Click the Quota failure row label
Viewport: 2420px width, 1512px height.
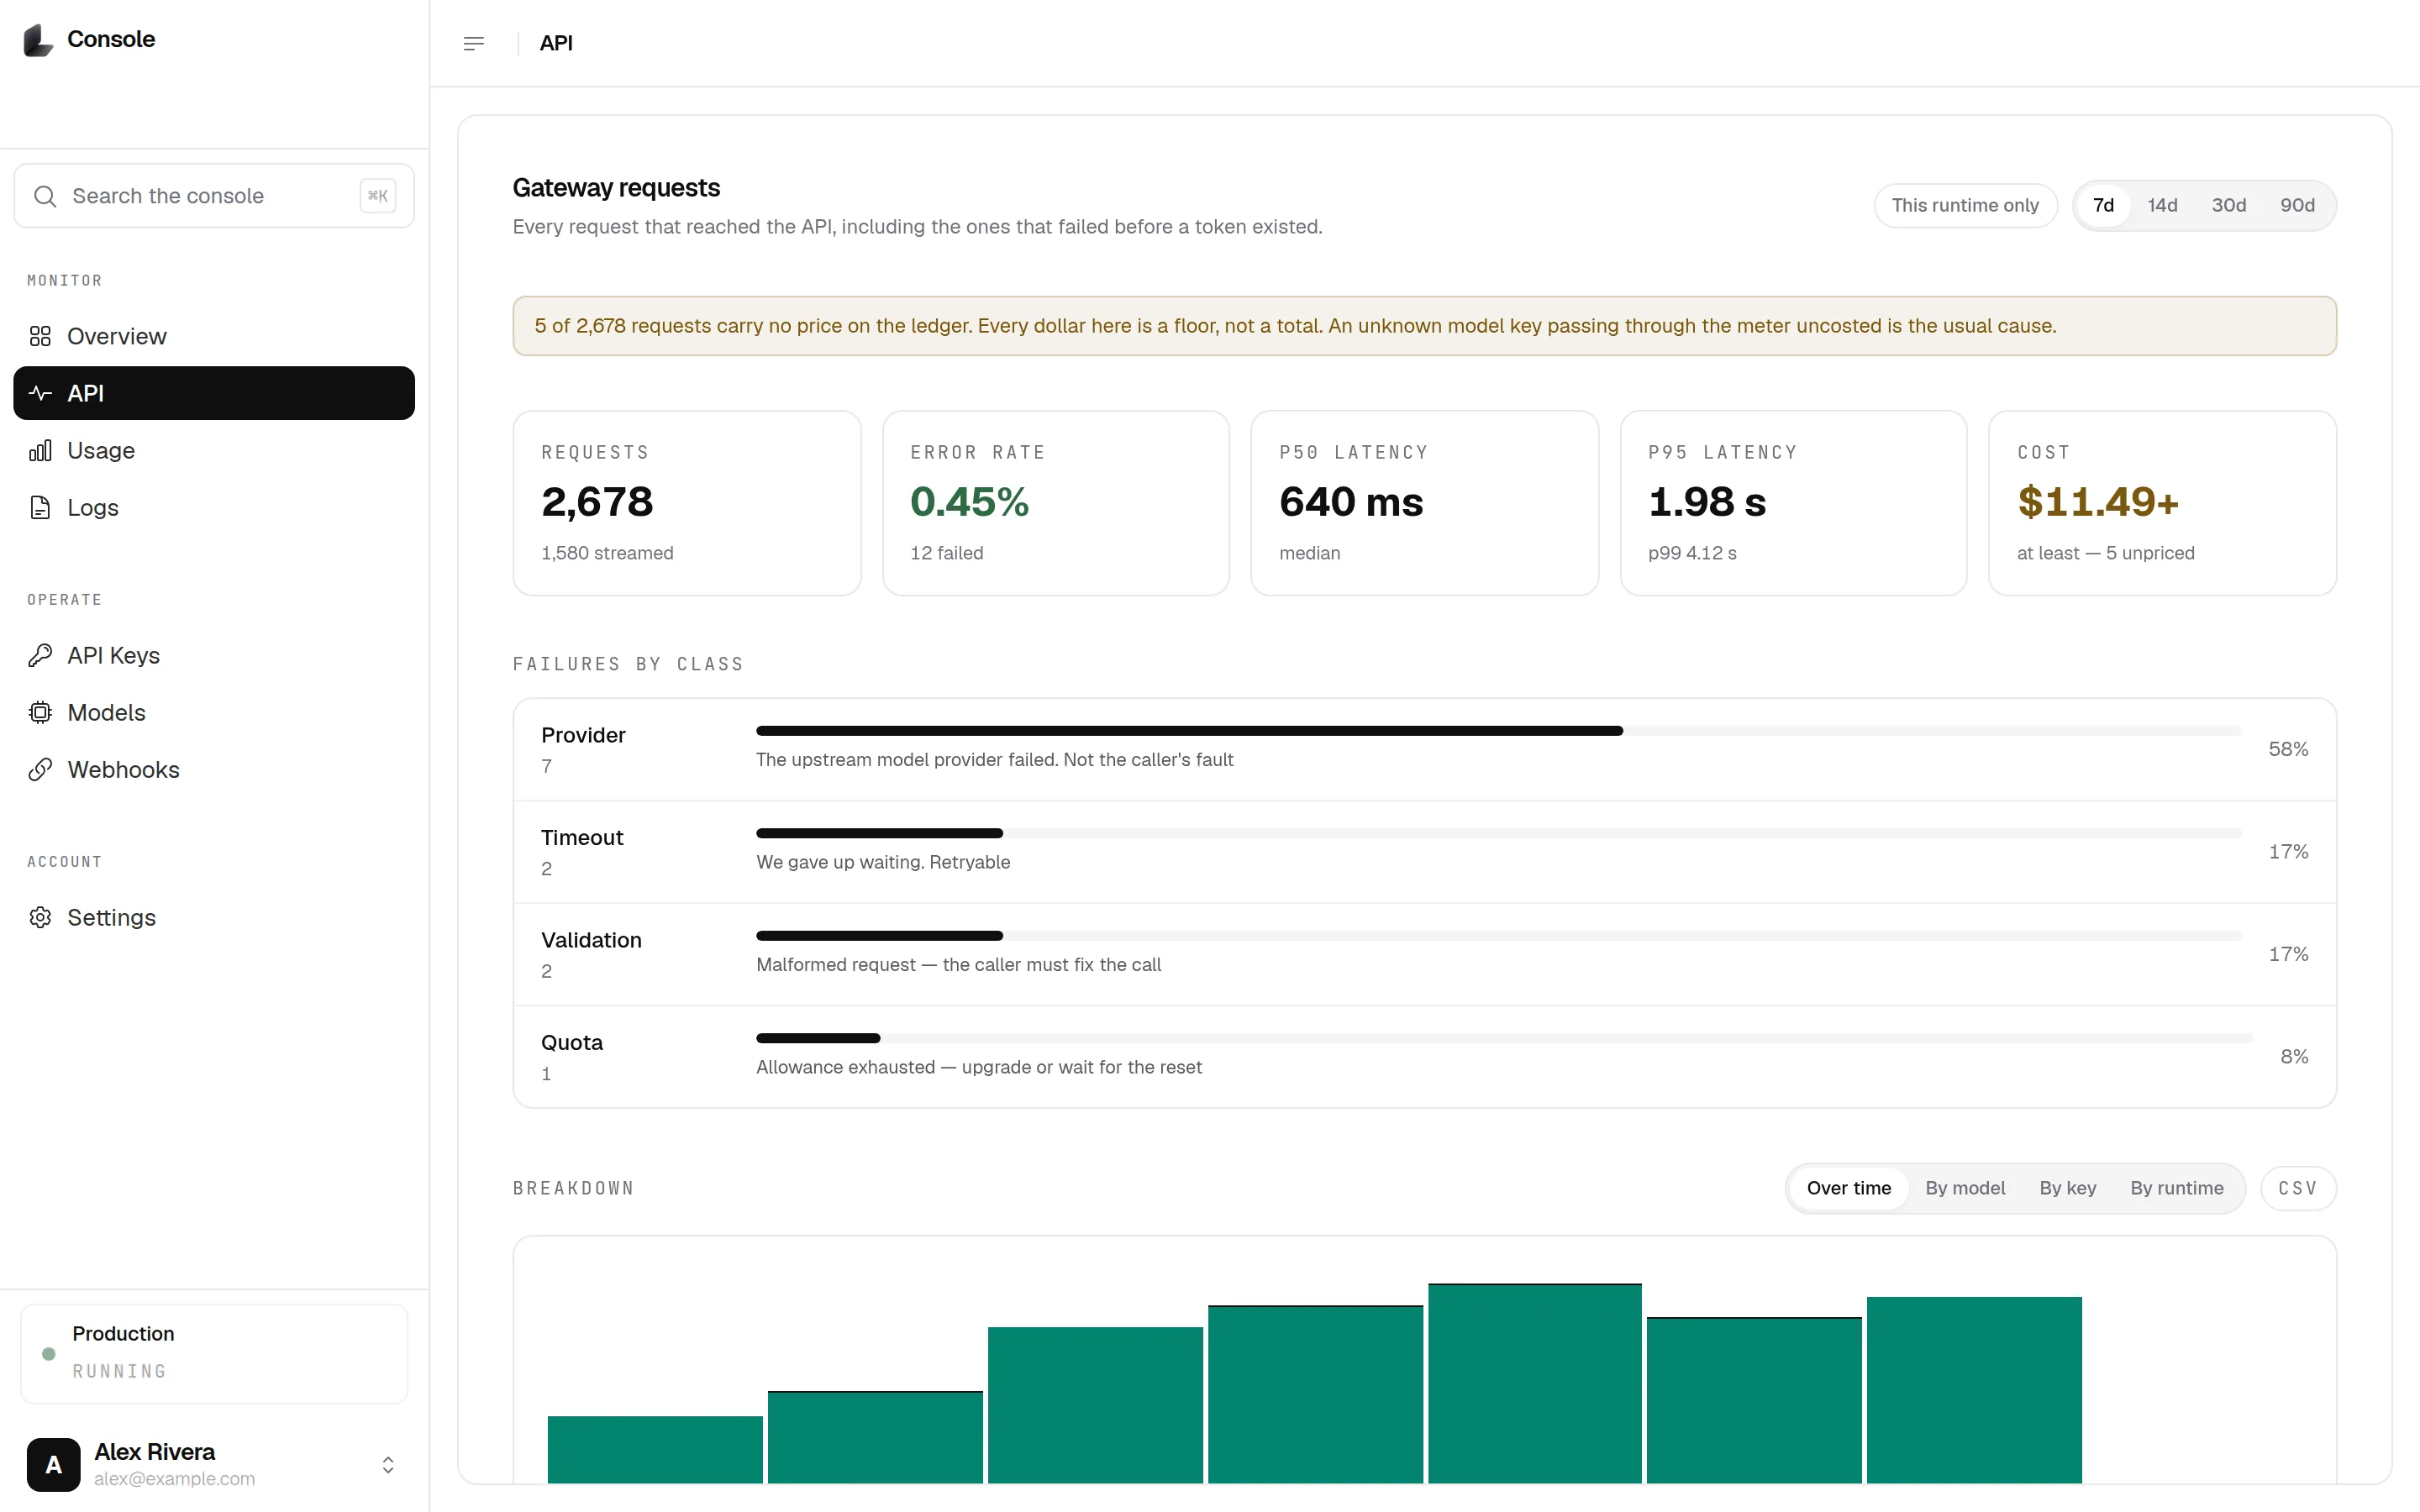572,1042
